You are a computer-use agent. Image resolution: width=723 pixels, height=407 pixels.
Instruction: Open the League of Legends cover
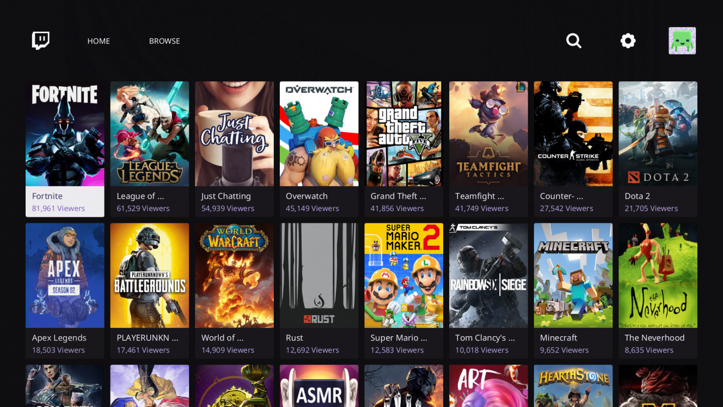point(150,134)
